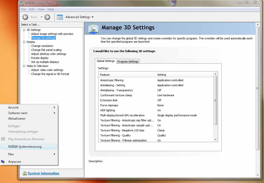Click the Anpassen icon in context menu
Image resolution: width=264 pixels, height=183 pixels.
click(3, 162)
